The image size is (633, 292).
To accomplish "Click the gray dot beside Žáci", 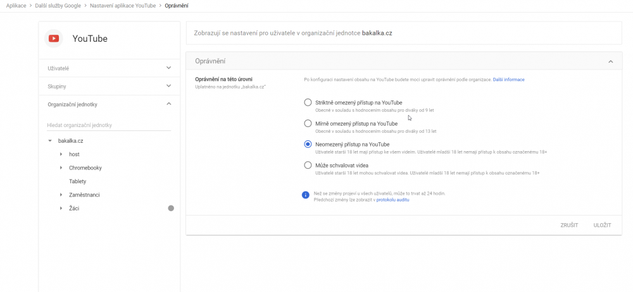I will (171, 208).
